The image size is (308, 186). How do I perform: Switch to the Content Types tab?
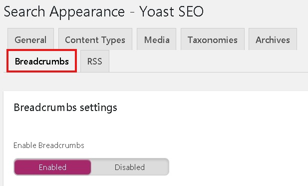coord(95,39)
